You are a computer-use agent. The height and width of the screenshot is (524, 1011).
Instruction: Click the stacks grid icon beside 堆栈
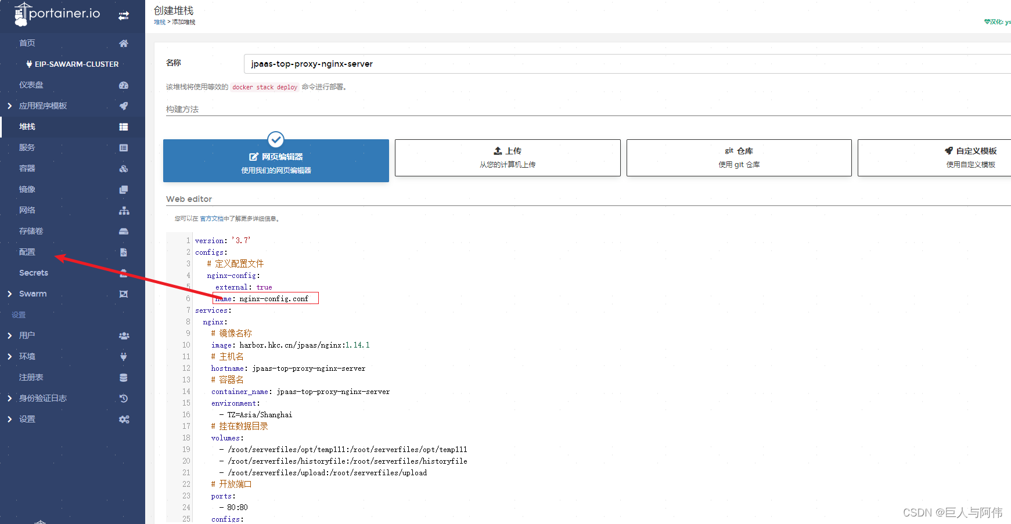(124, 127)
